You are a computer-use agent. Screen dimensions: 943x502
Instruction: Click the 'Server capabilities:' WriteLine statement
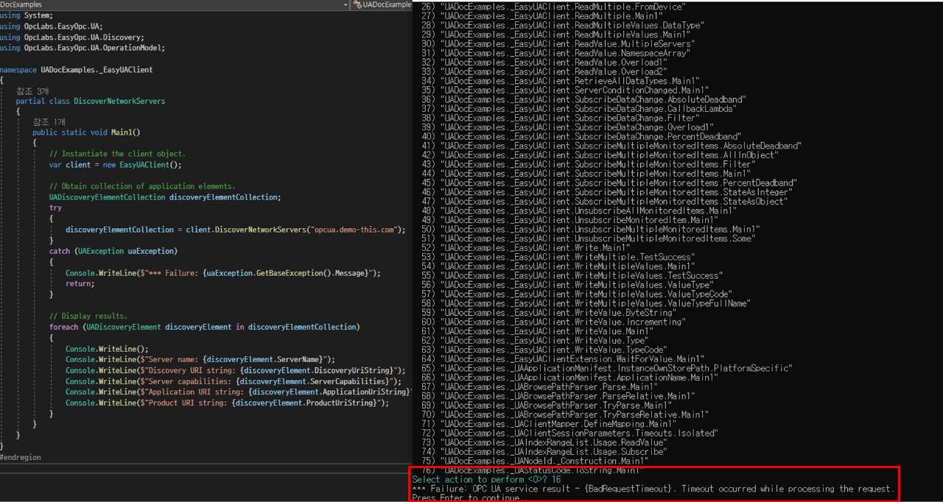[x=234, y=381]
